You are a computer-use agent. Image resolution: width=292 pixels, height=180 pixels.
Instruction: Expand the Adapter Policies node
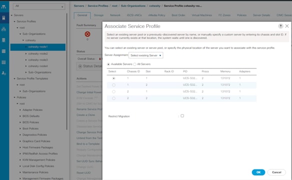20,110
